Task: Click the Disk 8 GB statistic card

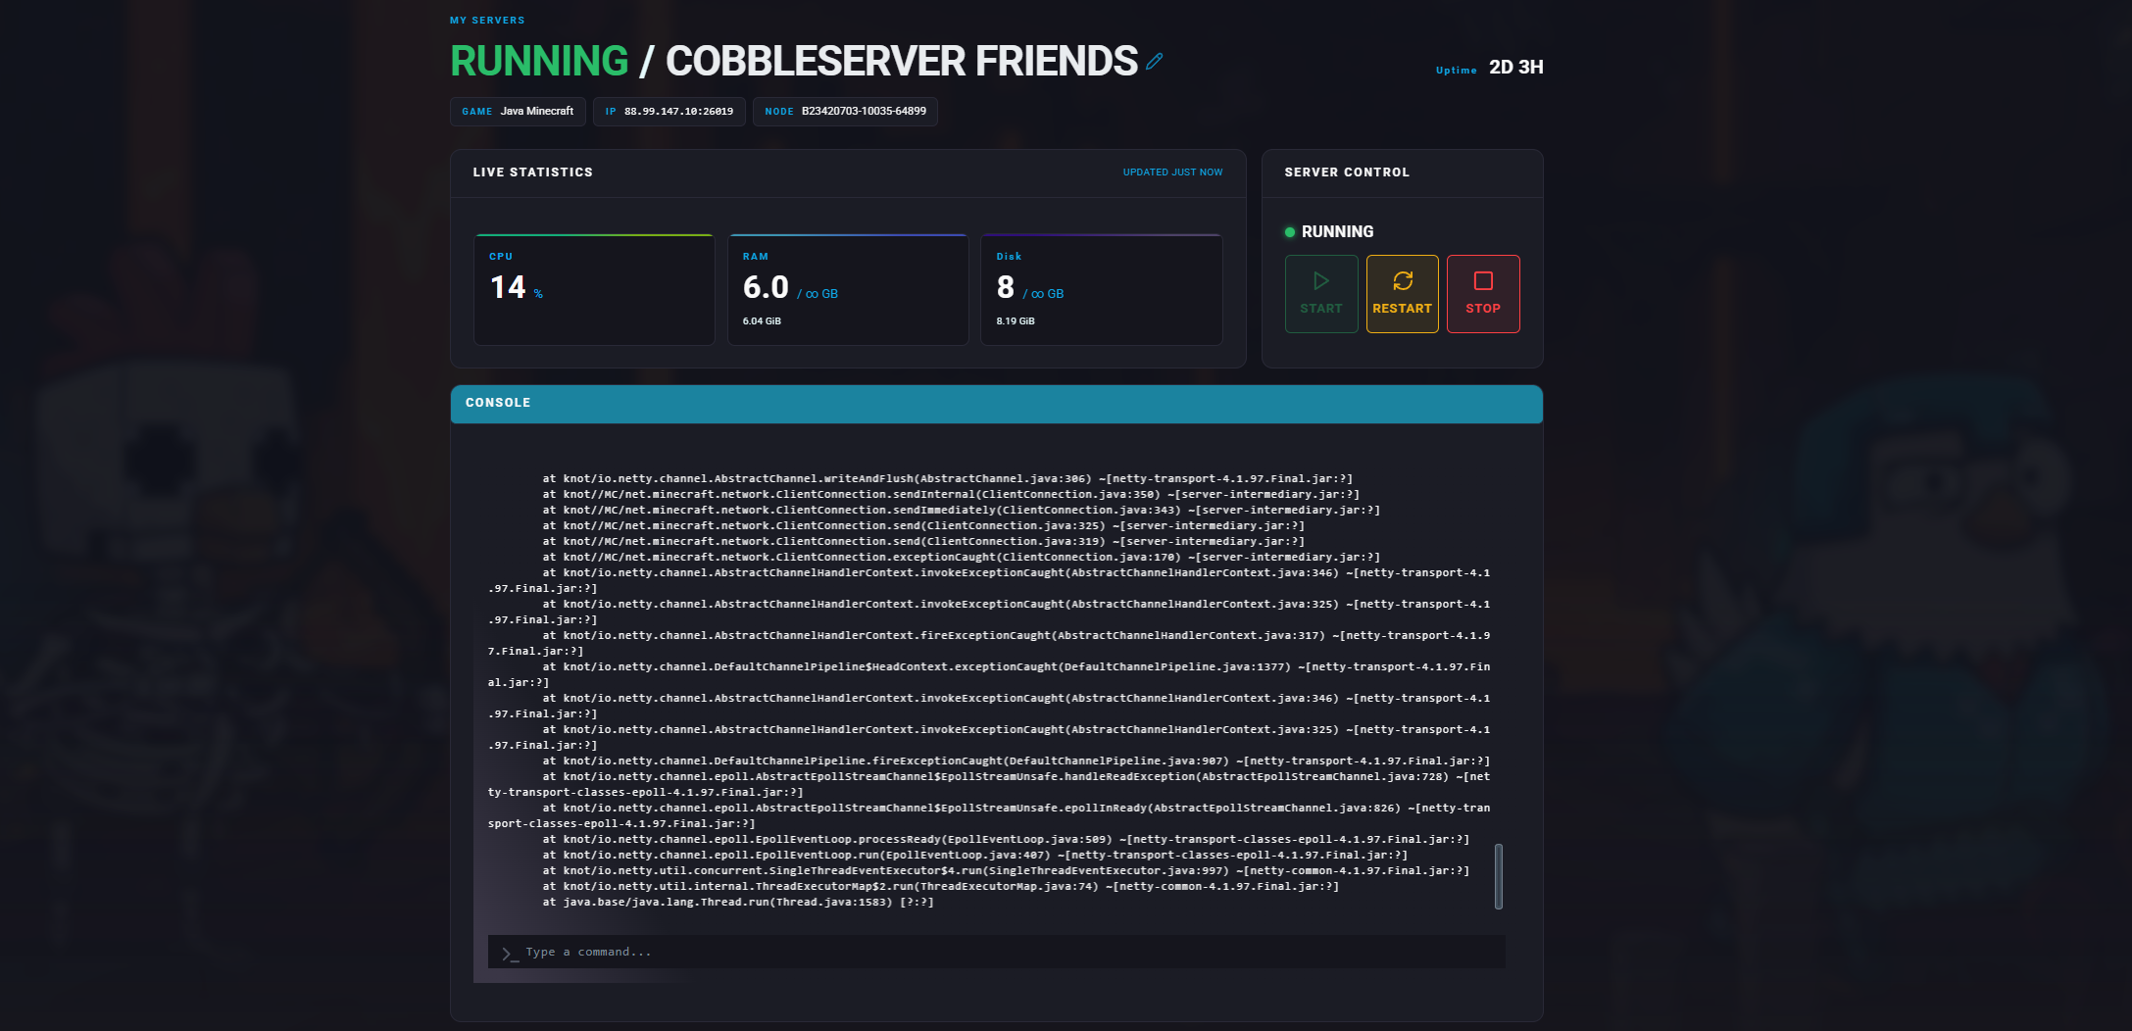Action: coord(1102,289)
